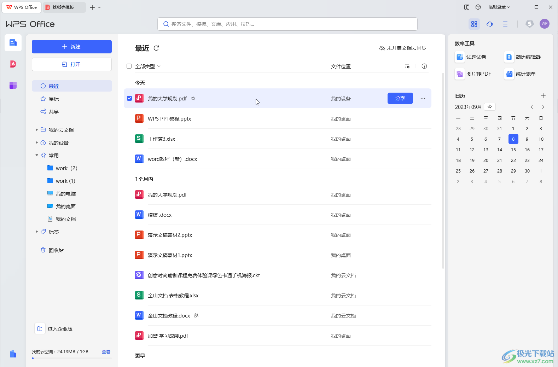Expand 我的设备 tree node
The height and width of the screenshot is (367, 558).
pyautogui.click(x=36, y=142)
